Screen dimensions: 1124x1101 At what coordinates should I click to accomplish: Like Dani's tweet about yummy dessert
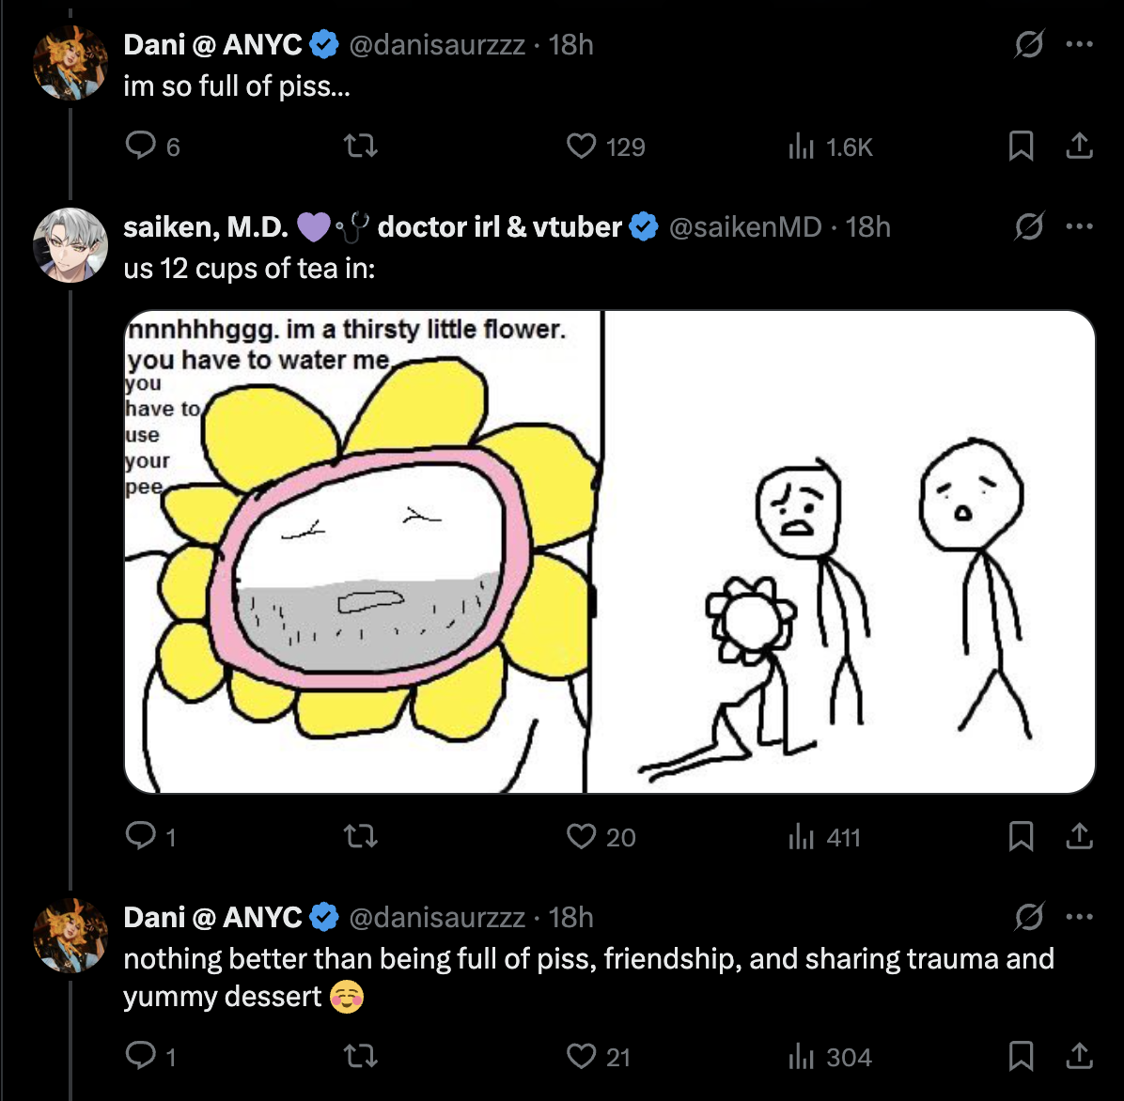tap(582, 1057)
